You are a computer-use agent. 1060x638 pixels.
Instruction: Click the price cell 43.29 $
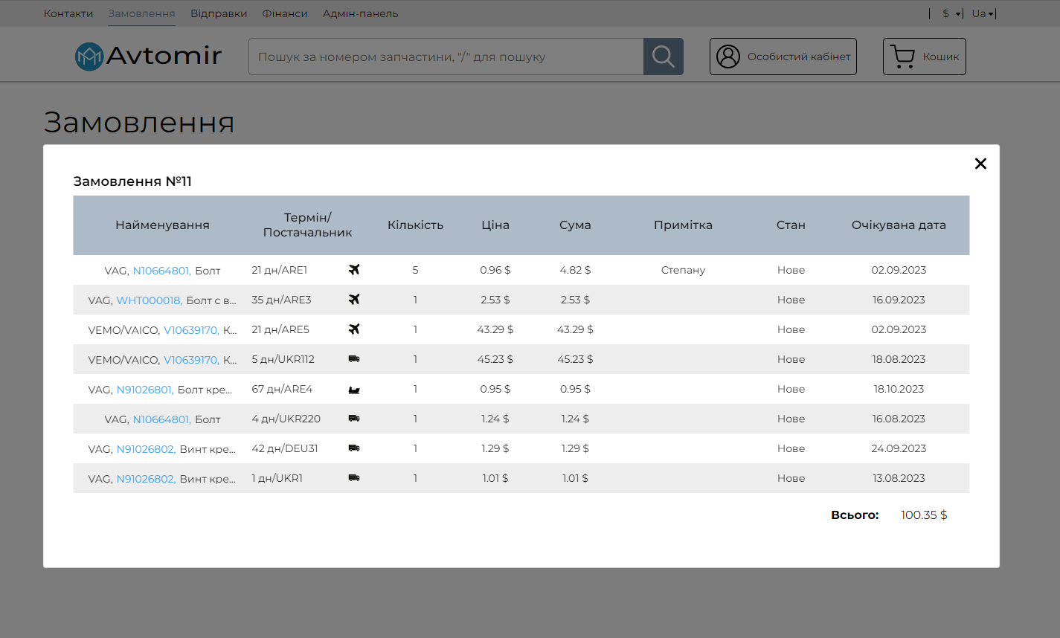point(495,329)
